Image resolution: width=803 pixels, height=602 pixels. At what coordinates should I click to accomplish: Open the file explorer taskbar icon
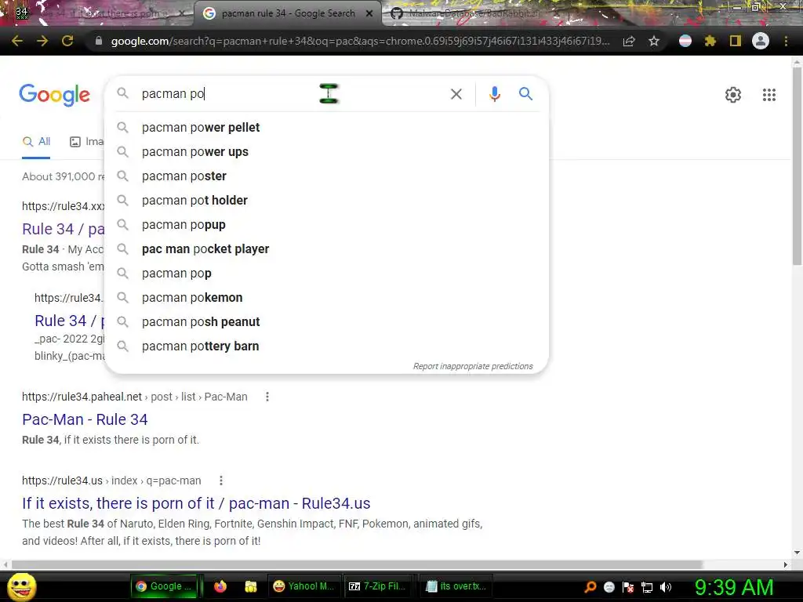click(x=250, y=586)
